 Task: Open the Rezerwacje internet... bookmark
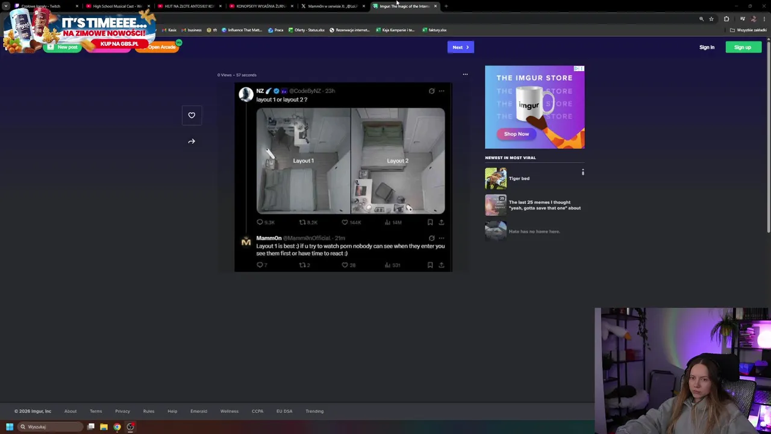pyautogui.click(x=349, y=30)
